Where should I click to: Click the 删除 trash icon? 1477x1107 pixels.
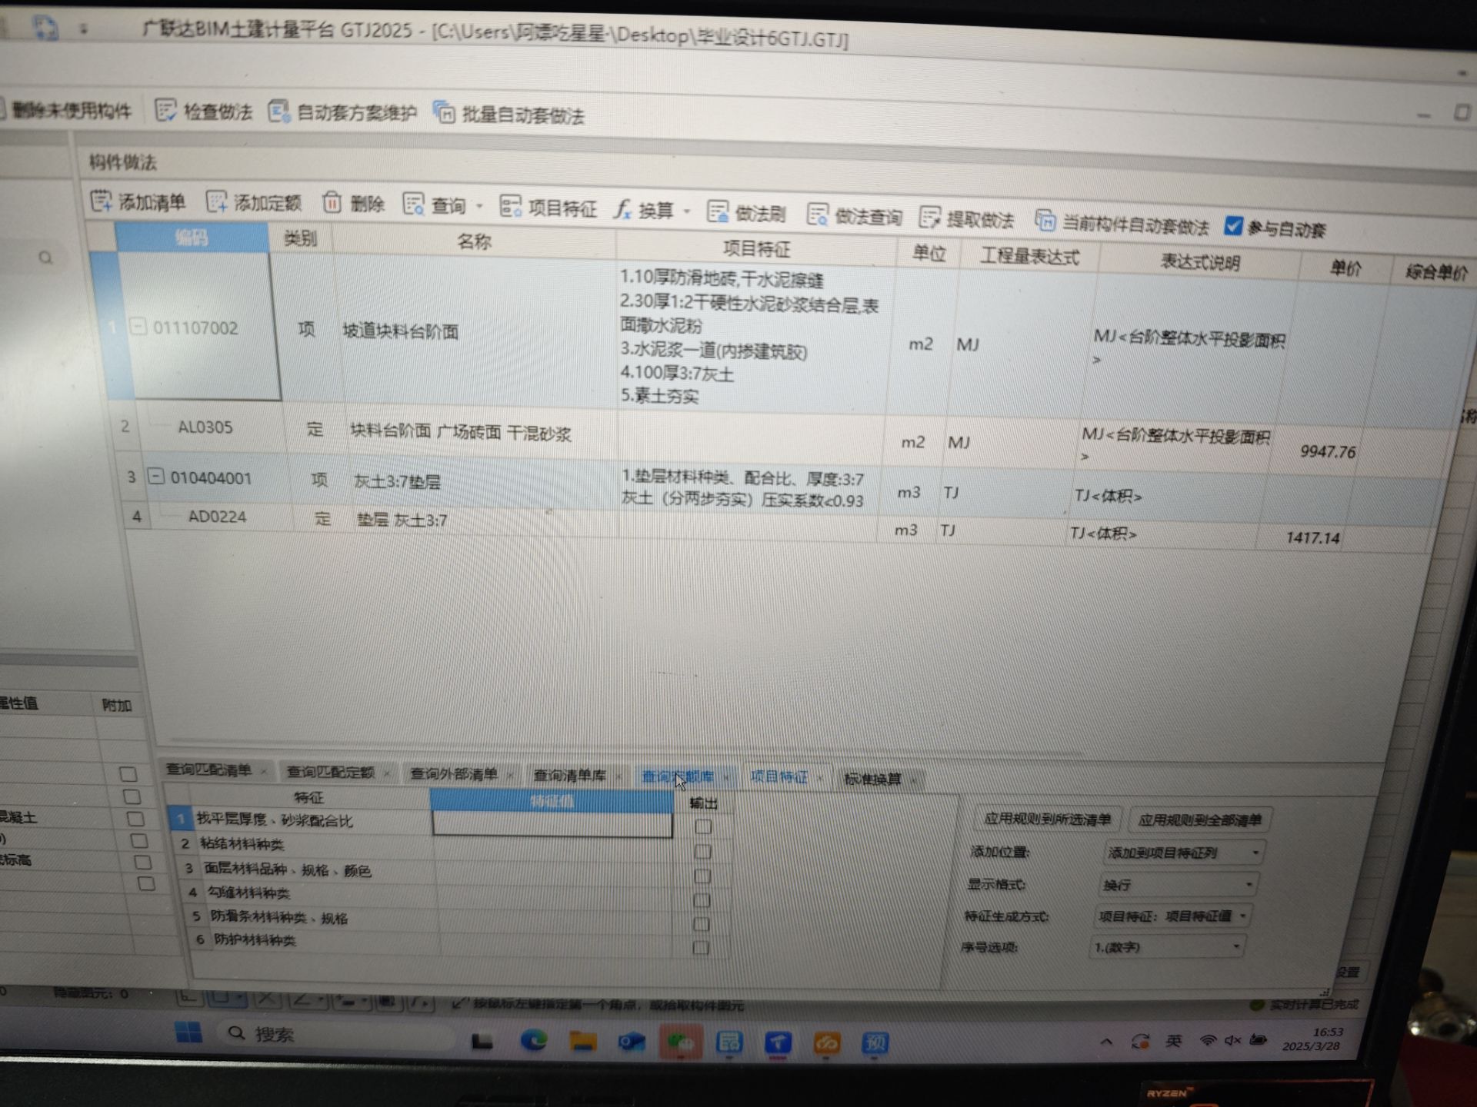coord(332,202)
